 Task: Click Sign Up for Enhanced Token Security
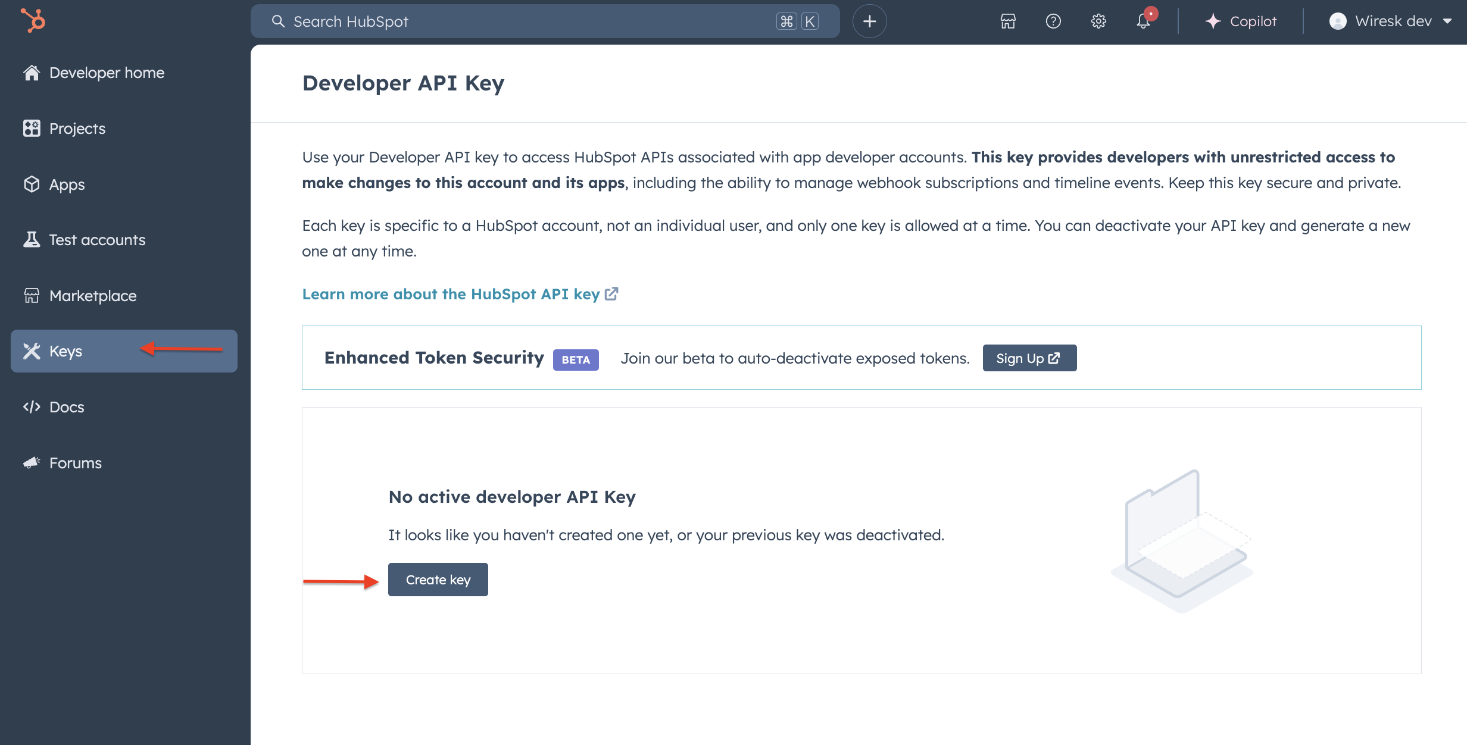1029,358
